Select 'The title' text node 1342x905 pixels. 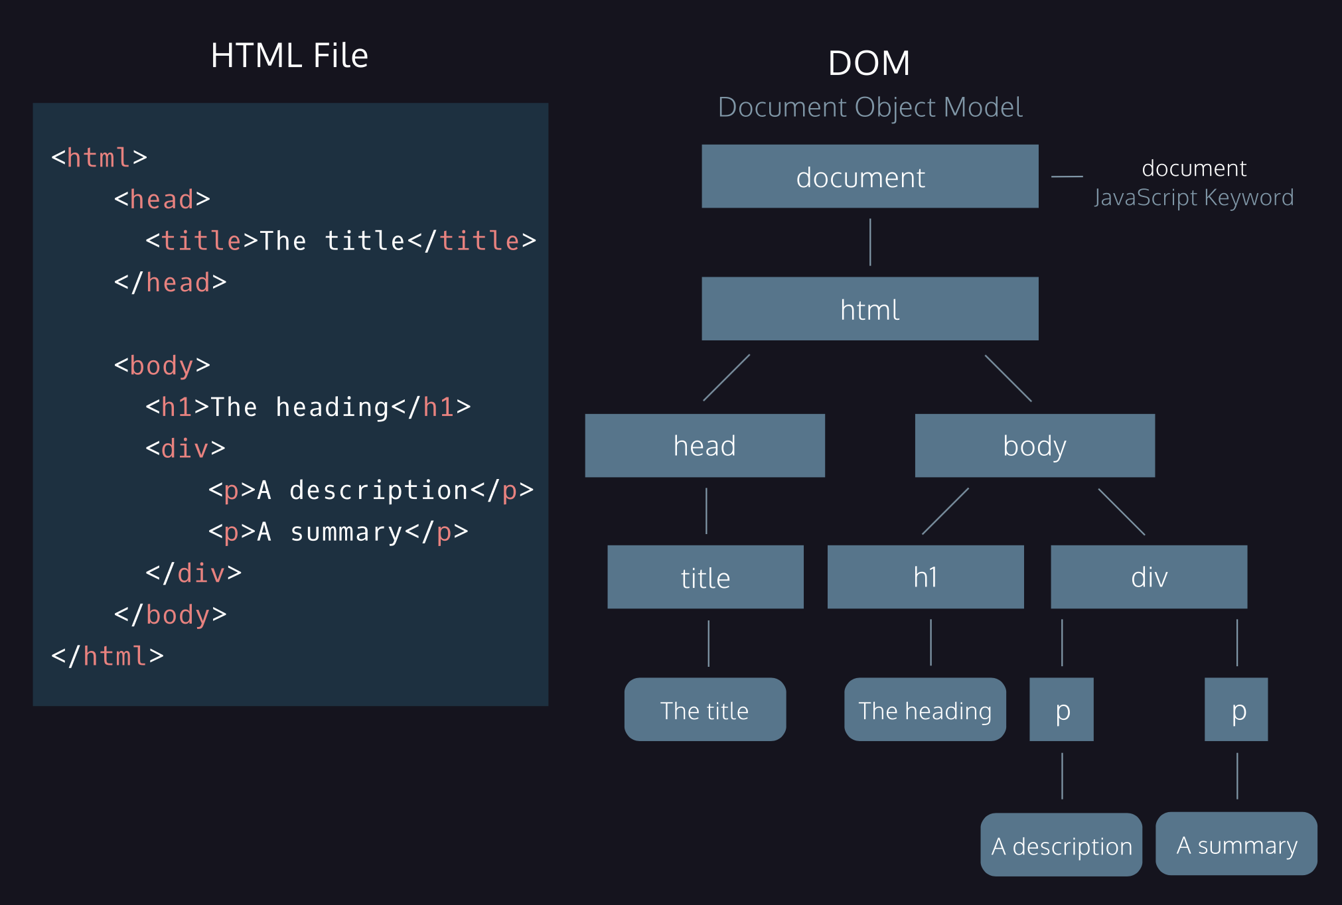click(705, 710)
